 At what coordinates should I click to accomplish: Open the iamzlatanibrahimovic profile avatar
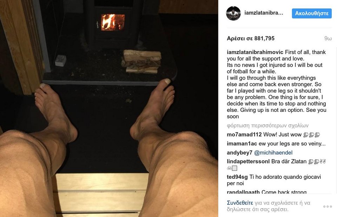(x=233, y=13)
